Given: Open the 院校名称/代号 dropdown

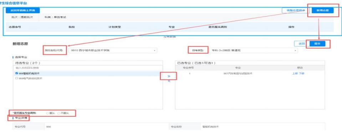Looking at the screenshot, I should point(113,50).
